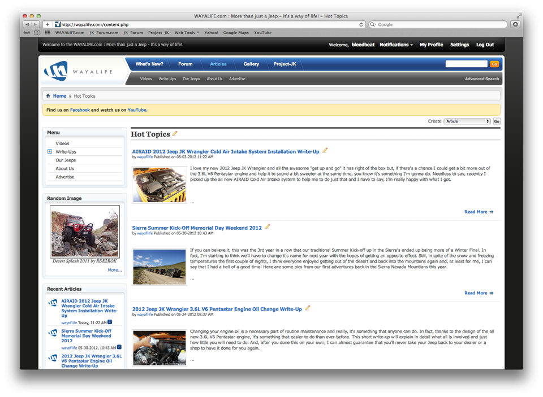Open the Project-JK tab
The width and height of the screenshot is (543, 397).
coord(285,64)
